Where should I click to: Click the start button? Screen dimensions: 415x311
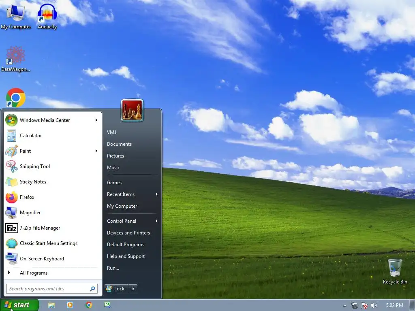coord(19,305)
